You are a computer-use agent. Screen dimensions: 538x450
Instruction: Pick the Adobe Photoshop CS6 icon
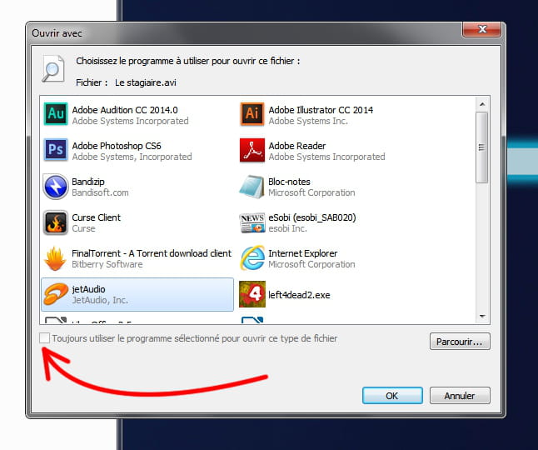coord(56,150)
